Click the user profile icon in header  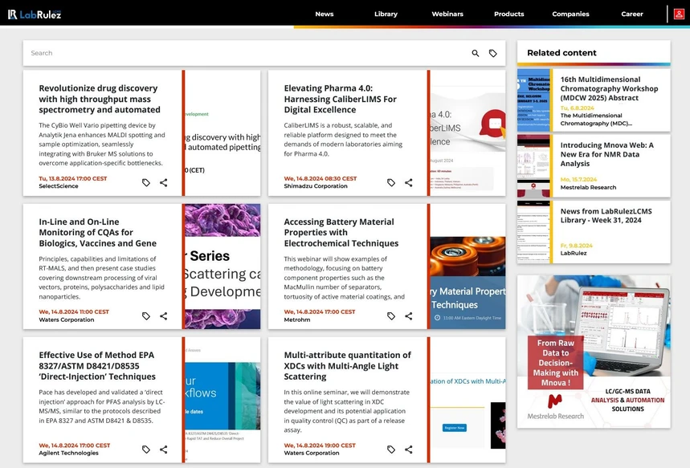(x=680, y=14)
